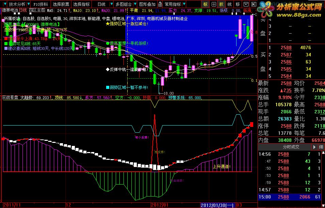Select the 线 line drawing tool
Screen dimensions: 325x208
229,4
